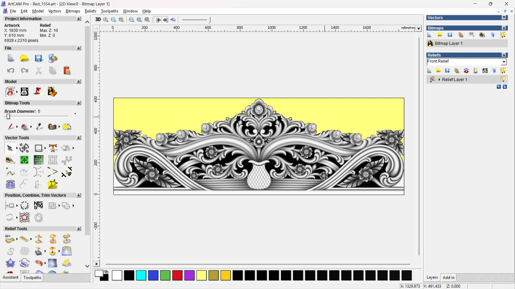This screenshot has width=515, height=289.
Task: Switch to the Toolpaths tab
Action: click(32, 277)
